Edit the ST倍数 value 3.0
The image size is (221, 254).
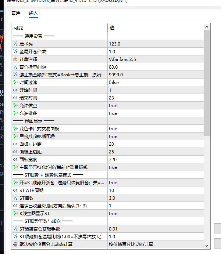[156, 198]
